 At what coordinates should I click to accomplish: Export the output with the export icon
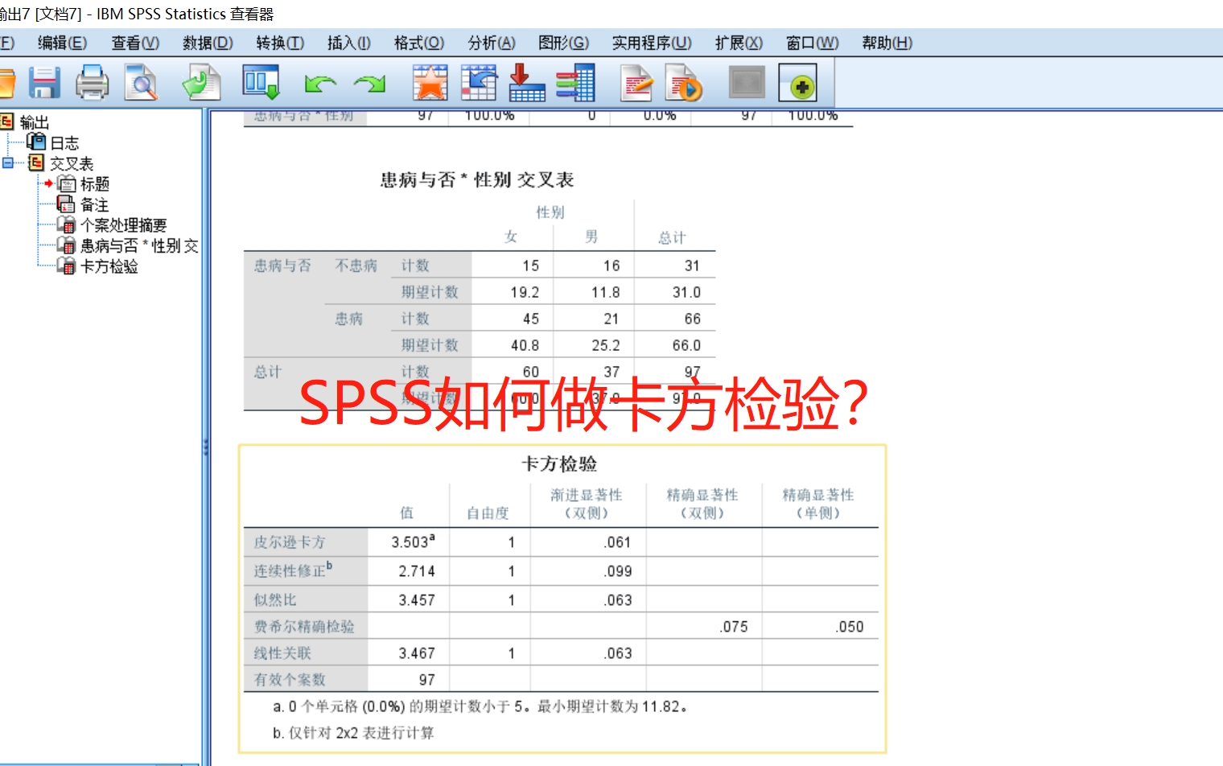527,81
